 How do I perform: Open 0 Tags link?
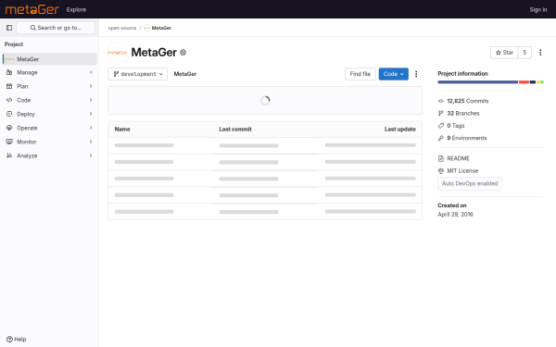click(456, 126)
